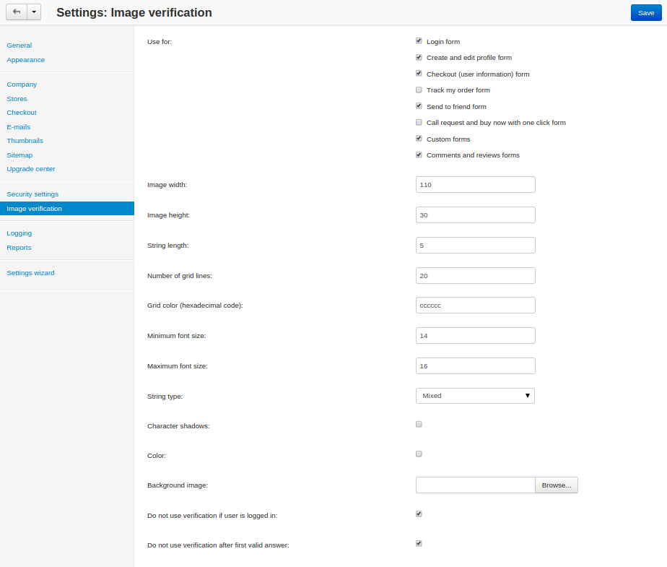The image size is (667, 567).
Task: Open the General settings menu item
Action: coord(19,45)
